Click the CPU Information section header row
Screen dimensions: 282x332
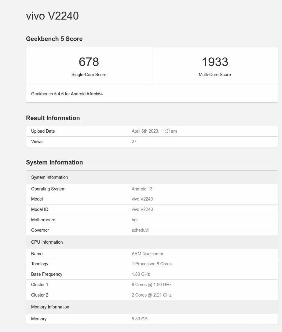[x=152, y=242]
